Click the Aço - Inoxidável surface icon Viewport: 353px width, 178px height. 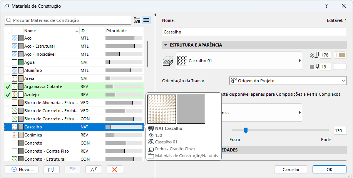tap(21, 54)
